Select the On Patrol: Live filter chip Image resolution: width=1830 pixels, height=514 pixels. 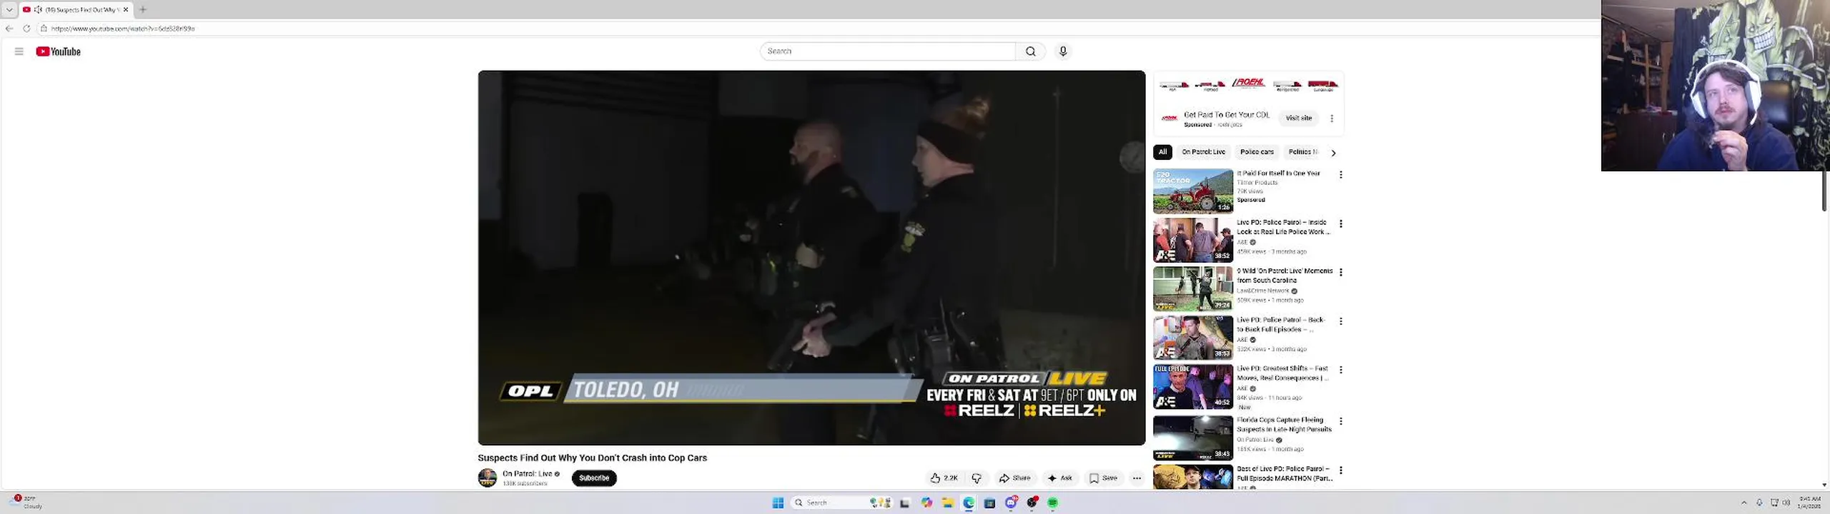pos(1204,152)
